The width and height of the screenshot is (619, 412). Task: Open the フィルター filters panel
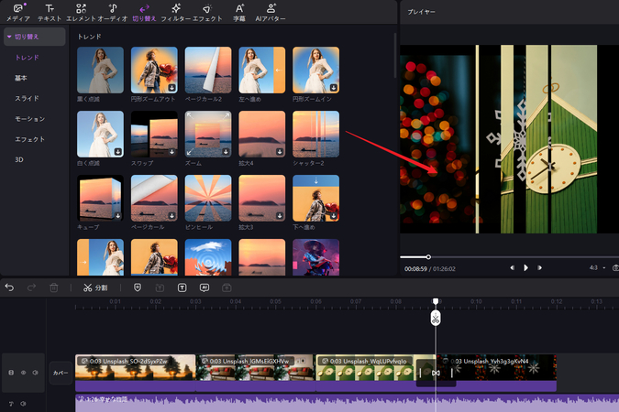pyautogui.click(x=175, y=12)
